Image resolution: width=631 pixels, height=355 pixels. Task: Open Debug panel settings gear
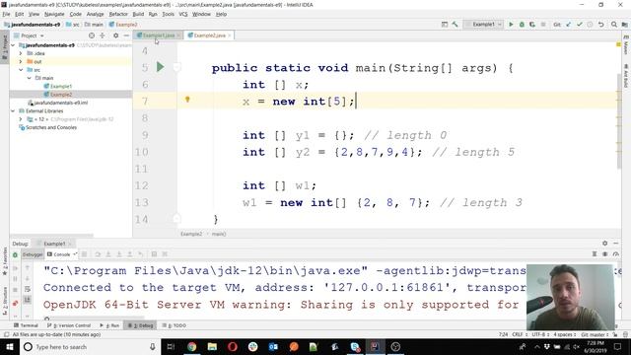(604, 244)
